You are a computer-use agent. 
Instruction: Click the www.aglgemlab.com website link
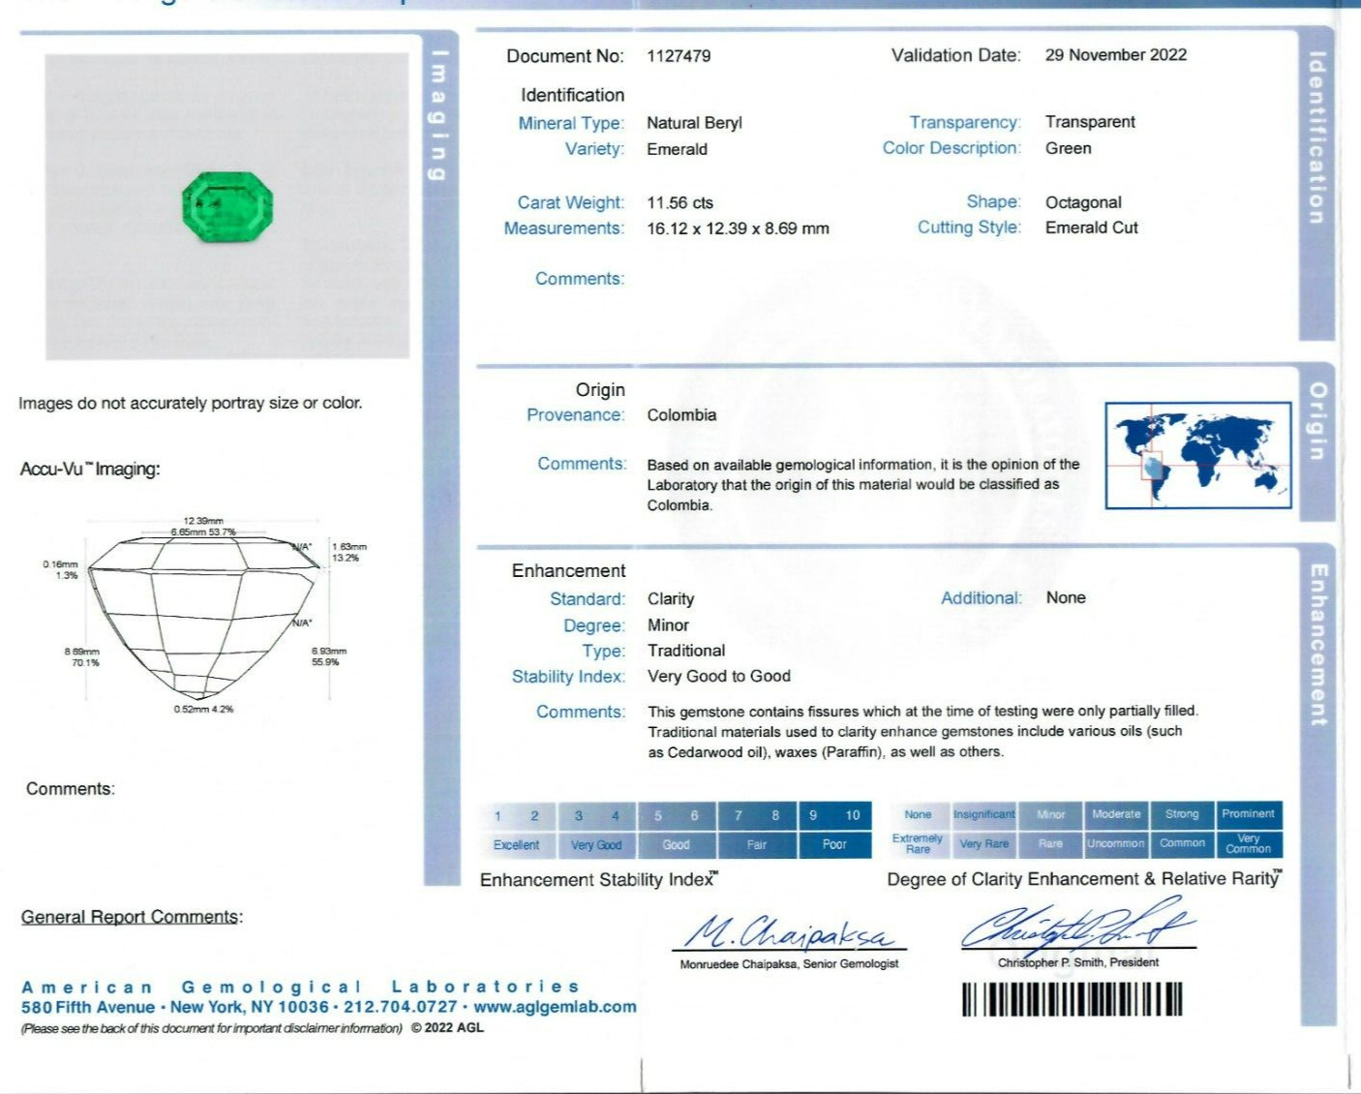pyautogui.click(x=555, y=1007)
